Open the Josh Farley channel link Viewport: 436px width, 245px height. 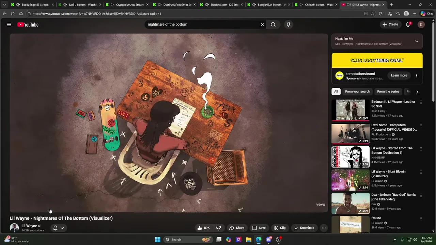(x=378, y=111)
